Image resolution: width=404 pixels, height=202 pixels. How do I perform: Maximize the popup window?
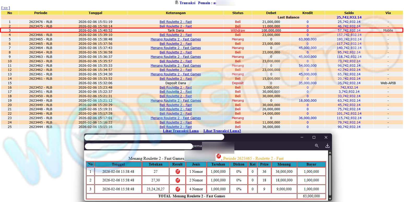pos(314,137)
